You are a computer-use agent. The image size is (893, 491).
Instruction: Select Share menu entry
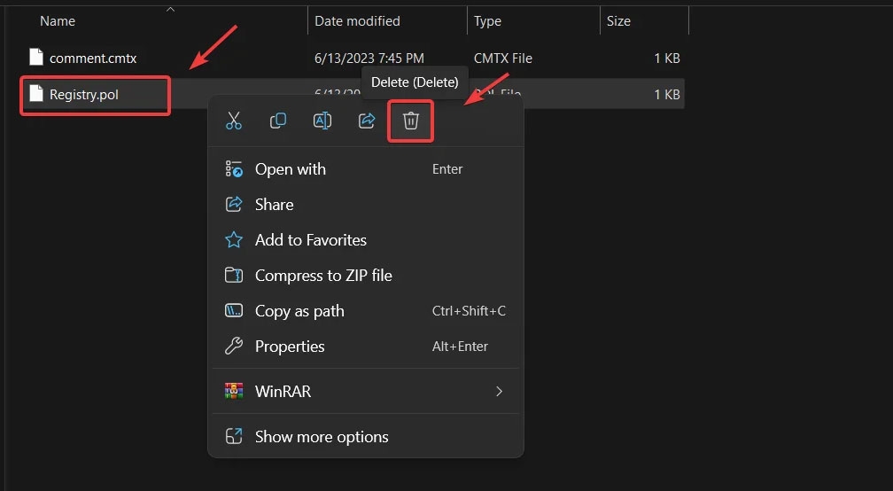366,205
